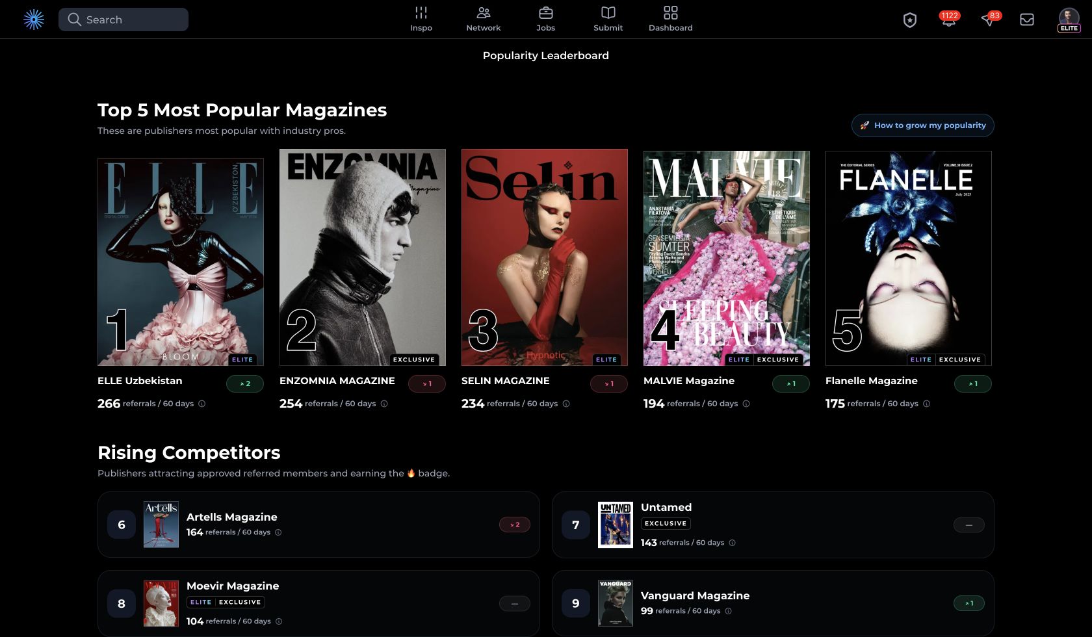Open notifications bell showing 1122
The image size is (1092, 637).
coord(949,19)
